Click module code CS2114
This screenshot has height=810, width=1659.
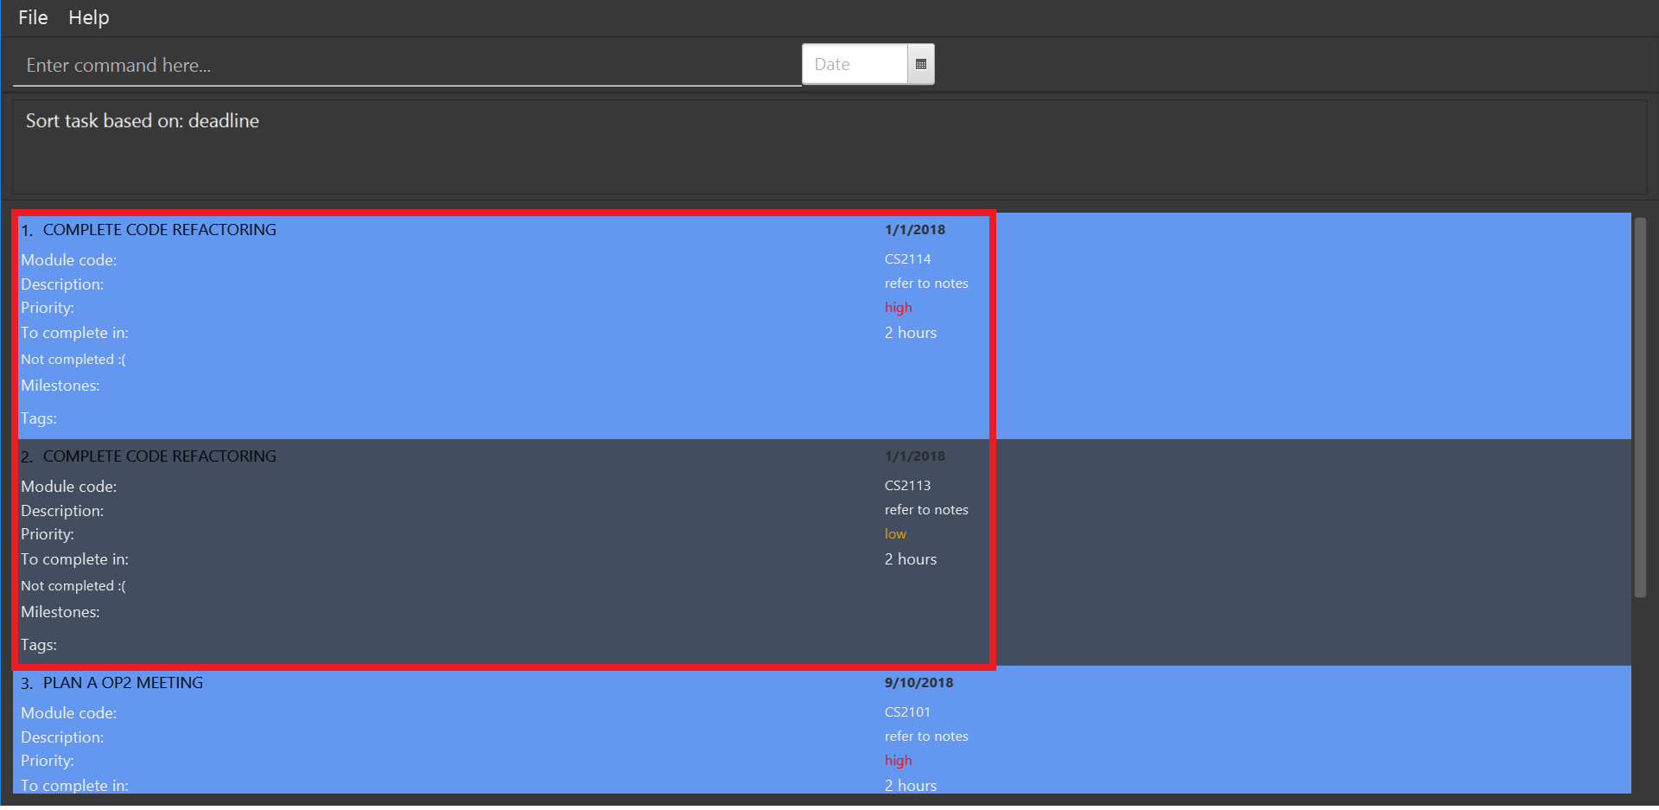pos(907,259)
